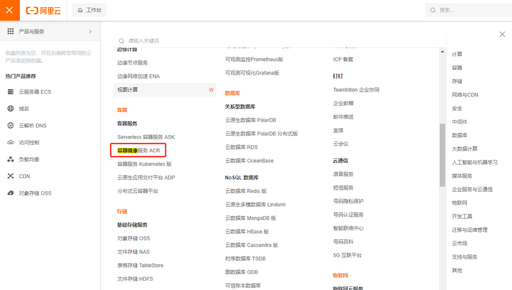Open 时序数据库 TSDB
This screenshot has height=290, width=512.
[245, 258]
